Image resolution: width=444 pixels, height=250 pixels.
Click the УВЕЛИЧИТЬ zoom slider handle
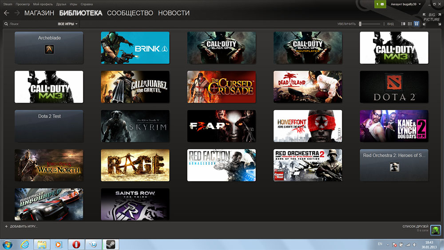361,24
